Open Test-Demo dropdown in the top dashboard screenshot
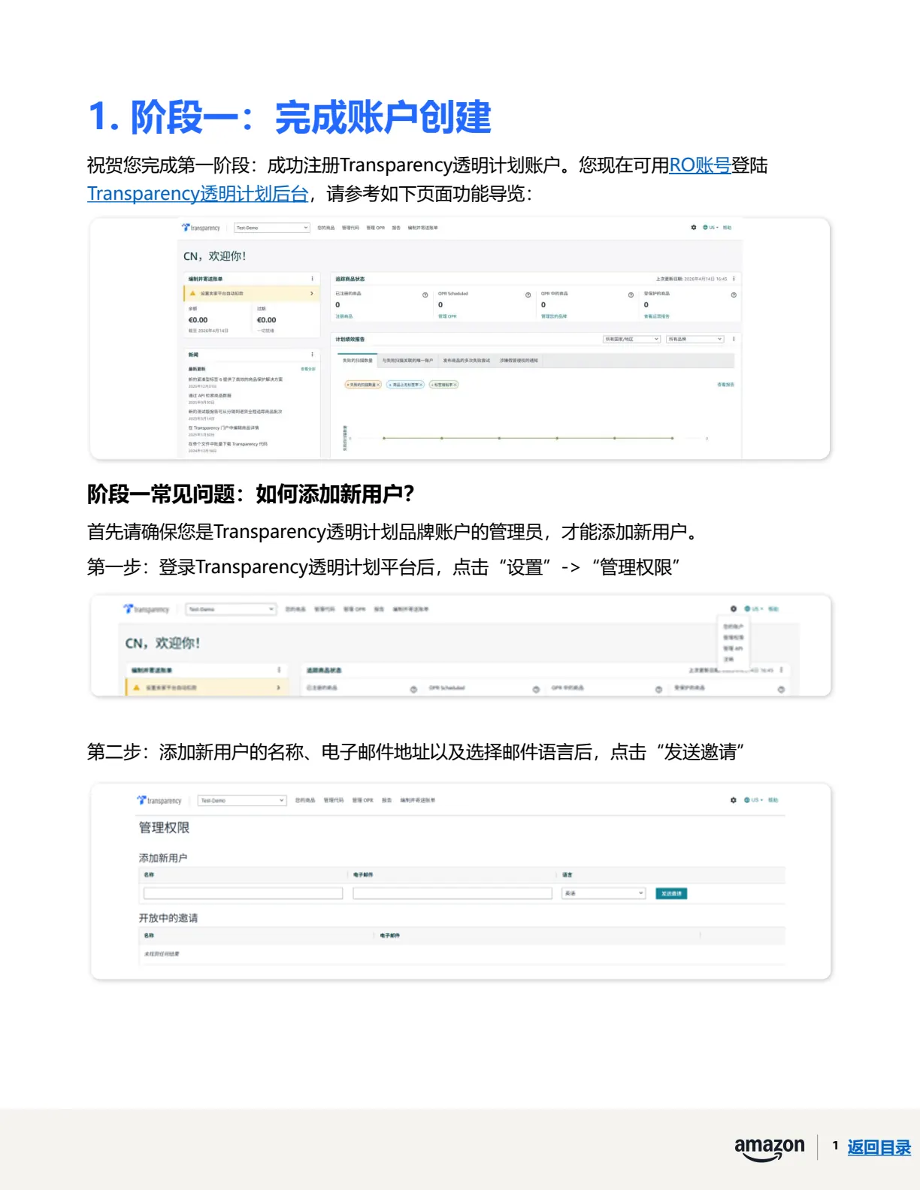 pyautogui.click(x=272, y=228)
